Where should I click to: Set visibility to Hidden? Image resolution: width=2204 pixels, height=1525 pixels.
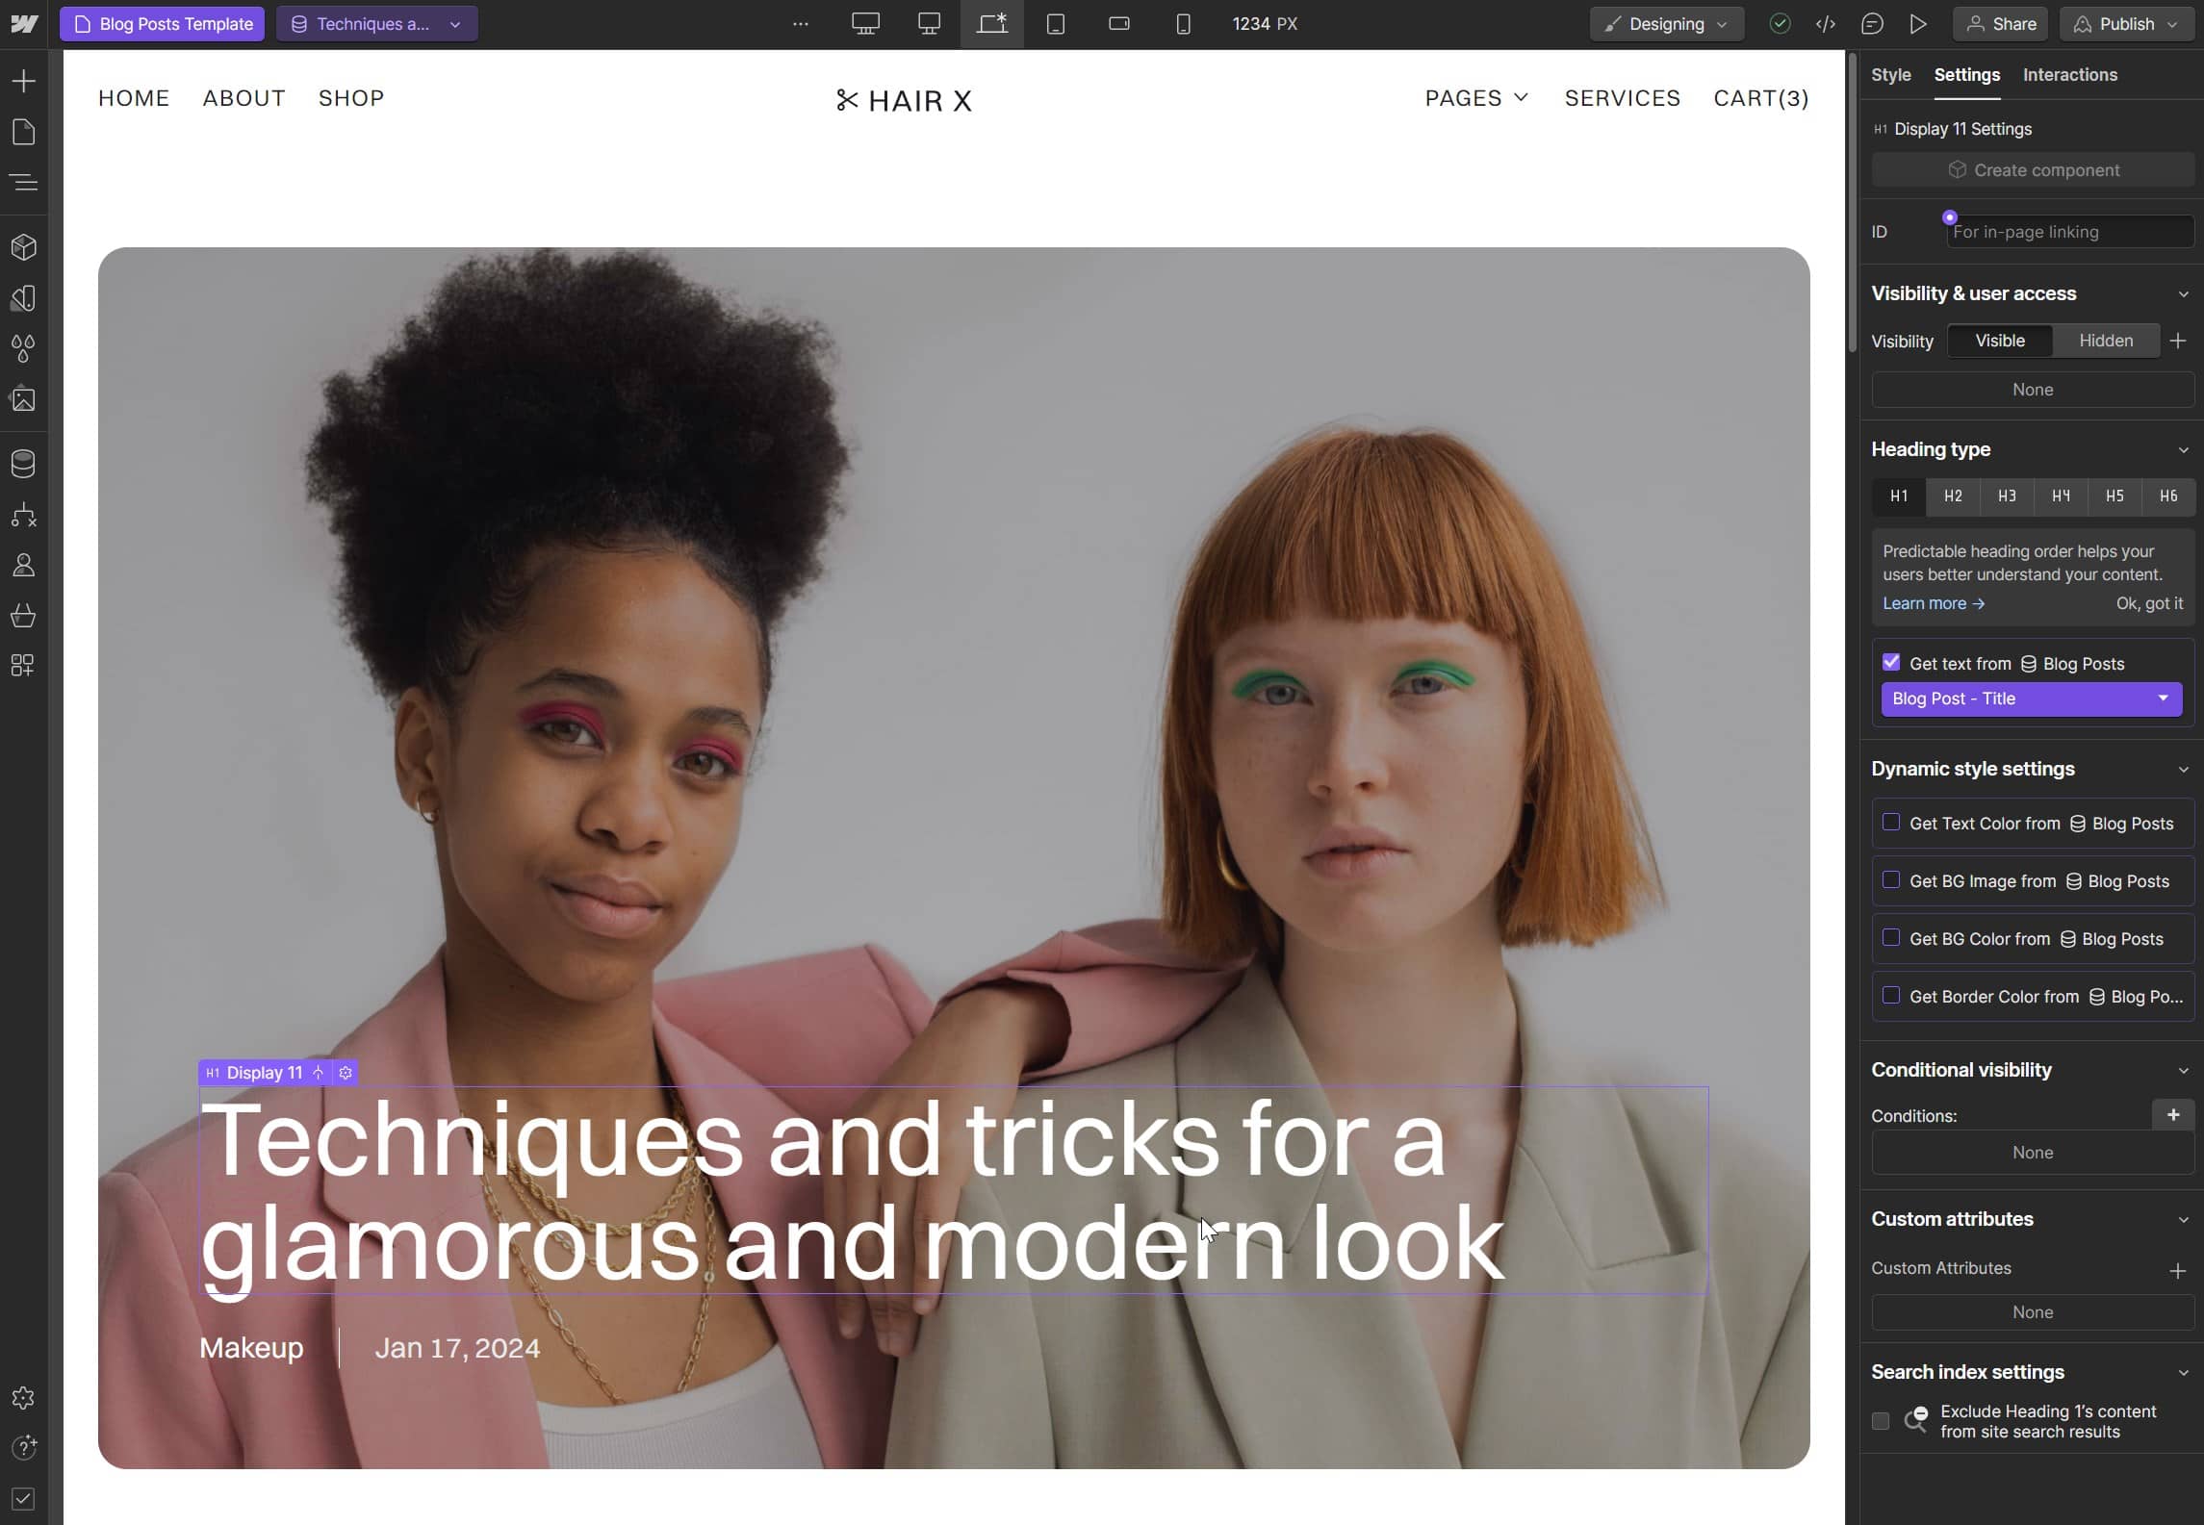coord(2105,341)
